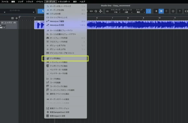Open the イベント menu
The image size is (188, 123).
click(40, 2)
